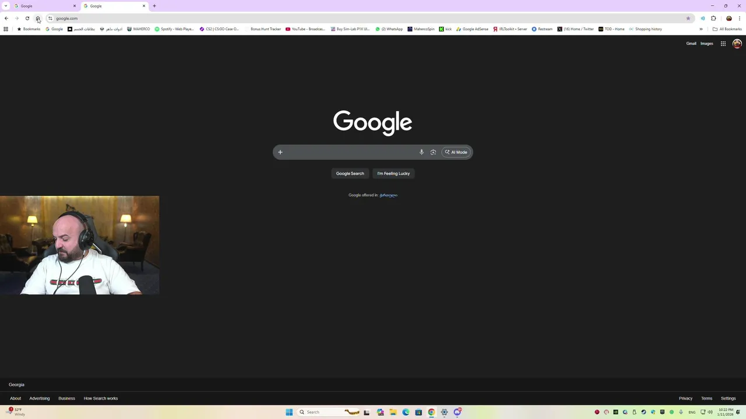Open the Images link

coord(707,44)
